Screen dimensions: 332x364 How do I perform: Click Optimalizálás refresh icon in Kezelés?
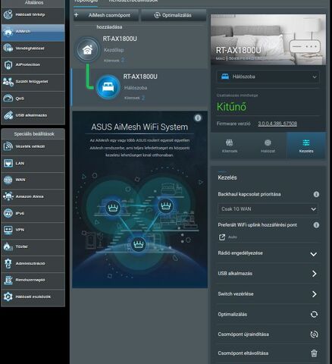(314, 314)
